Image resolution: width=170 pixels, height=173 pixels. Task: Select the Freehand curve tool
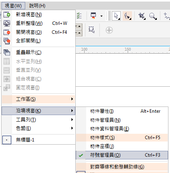167,16
